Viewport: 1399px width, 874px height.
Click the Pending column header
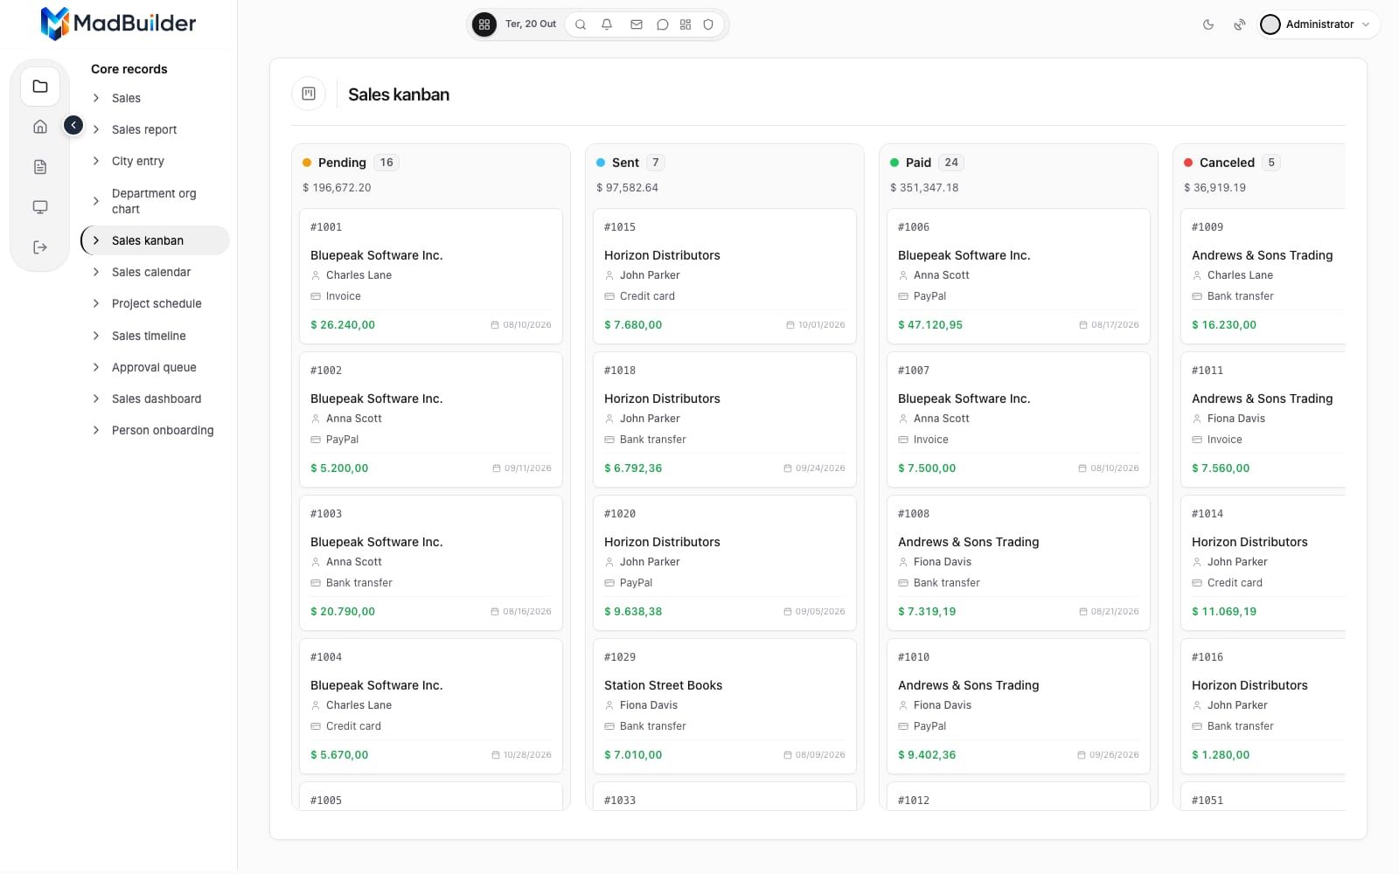click(342, 163)
